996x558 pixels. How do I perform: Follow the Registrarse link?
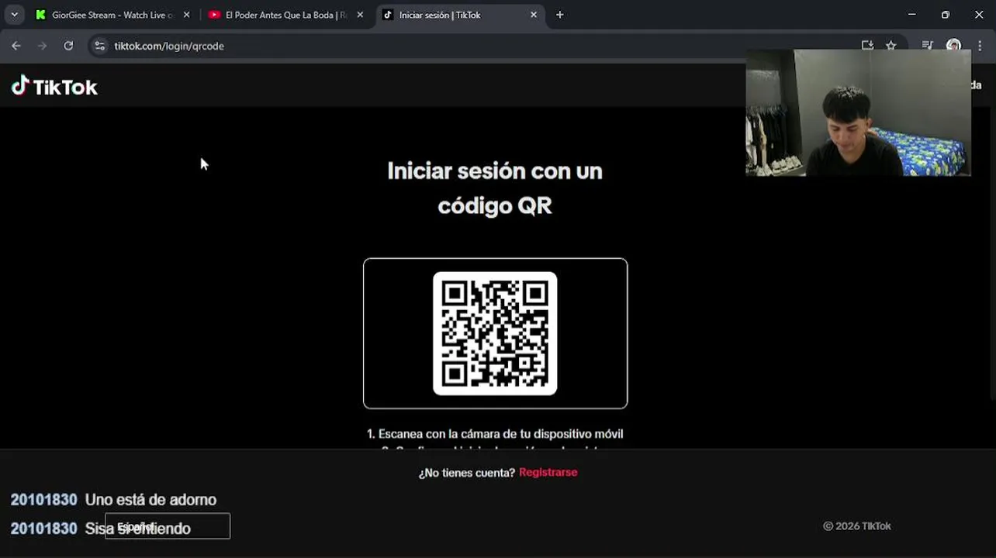pyautogui.click(x=548, y=472)
